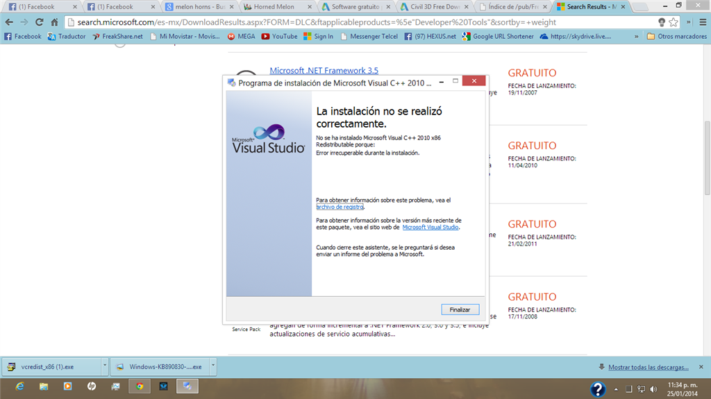Open the Microsoft Visual Studio link
The width and height of the screenshot is (711, 399).
pos(430,227)
